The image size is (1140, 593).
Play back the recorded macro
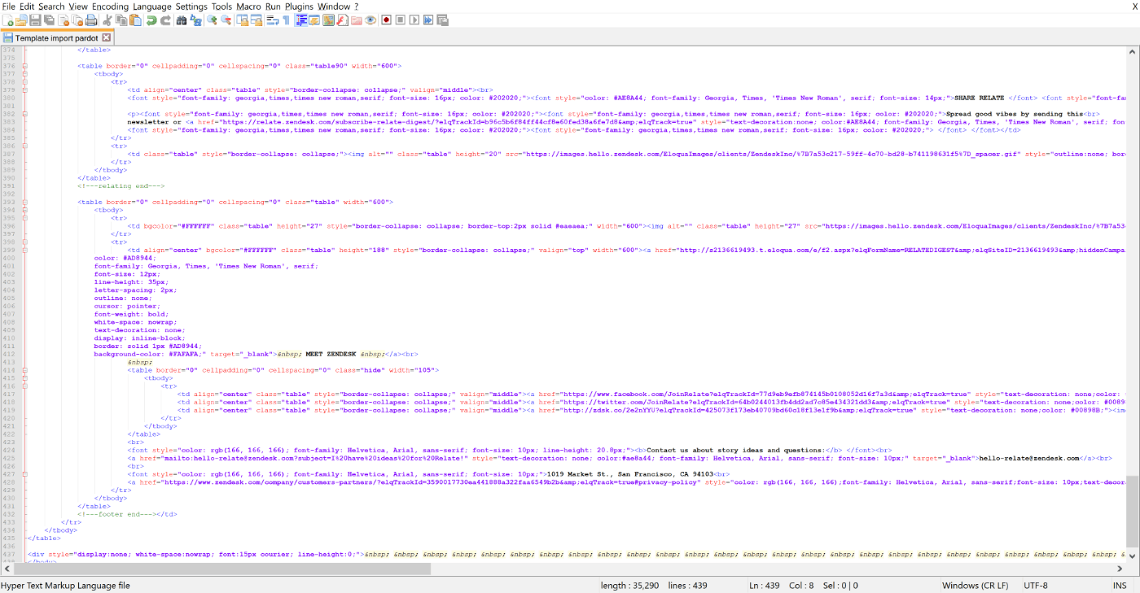(414, 20)
